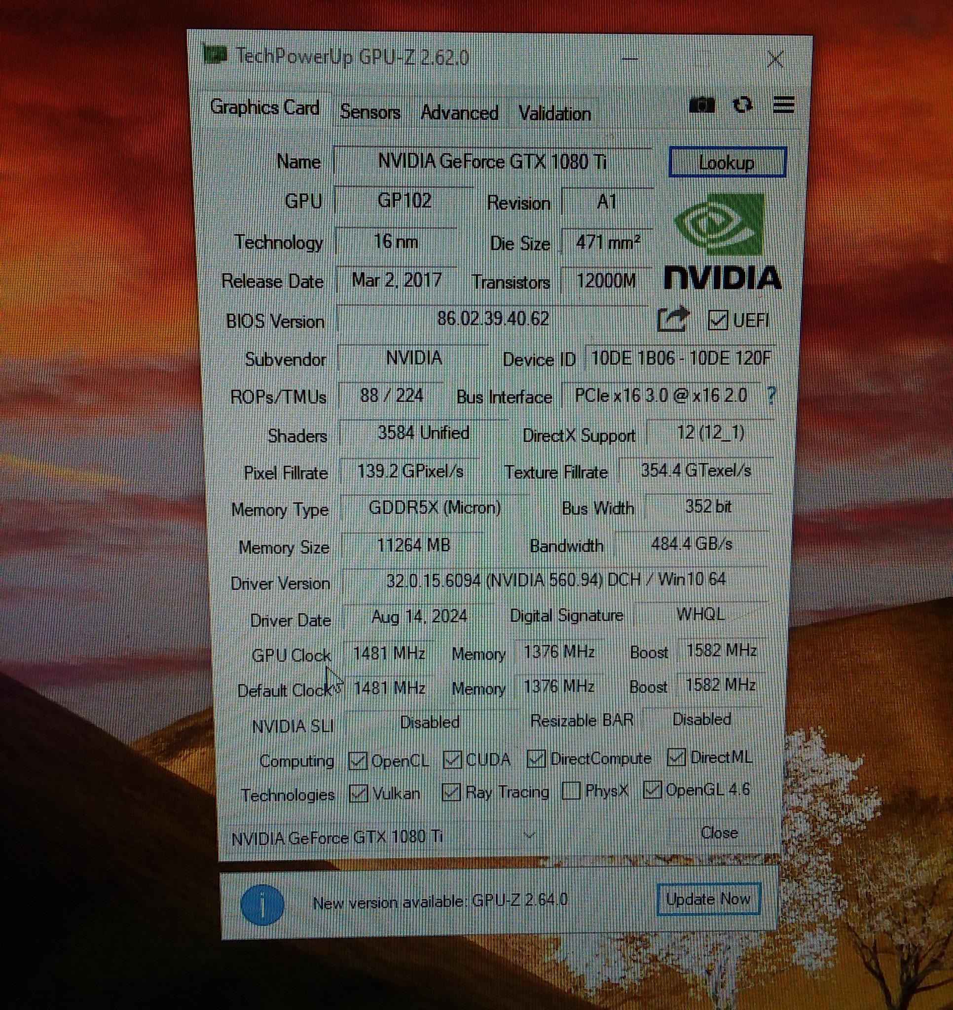Switch to the Graphics Card tab
953x1010 pixels.
(x=264, y=107)
